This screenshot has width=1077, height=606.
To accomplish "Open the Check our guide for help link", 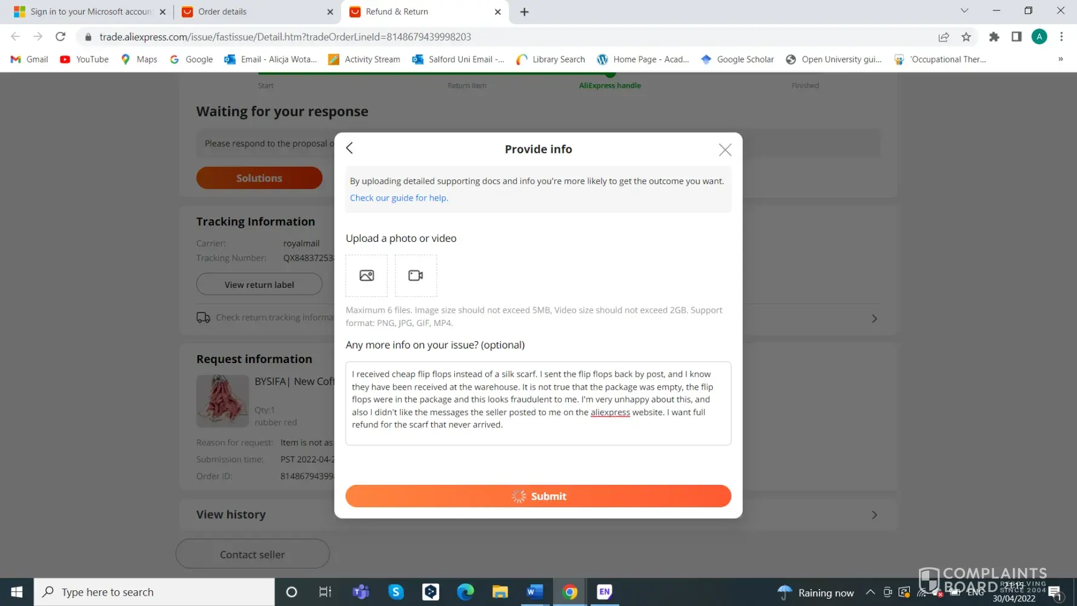I will [x=399, y=198].
